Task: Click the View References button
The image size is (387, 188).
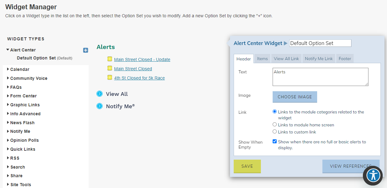Action: click(351, 166)
